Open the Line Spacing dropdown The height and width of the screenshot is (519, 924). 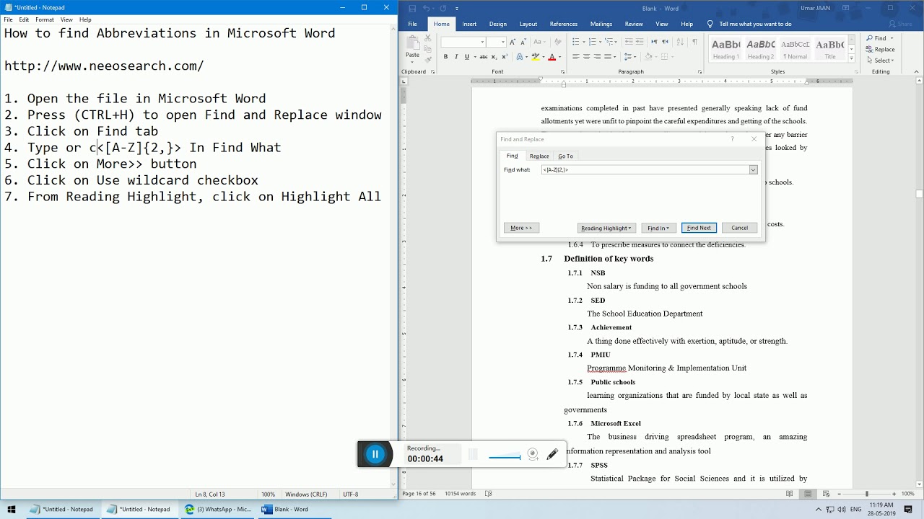point(629,56)
